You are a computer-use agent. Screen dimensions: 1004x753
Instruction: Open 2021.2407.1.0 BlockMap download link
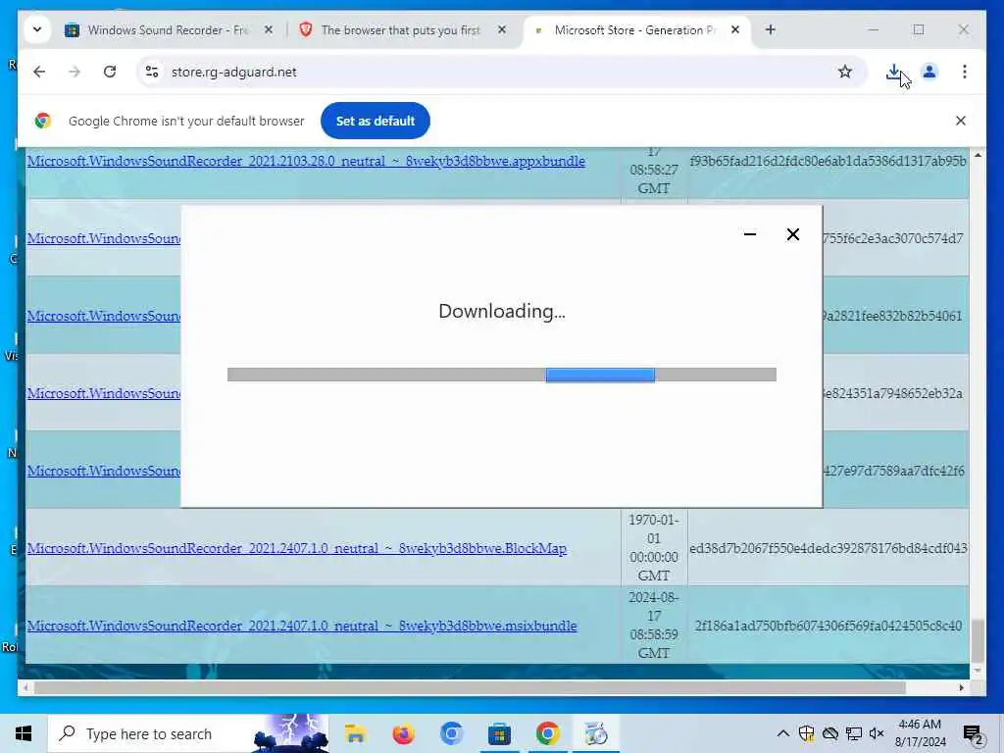tap(297, 548)
